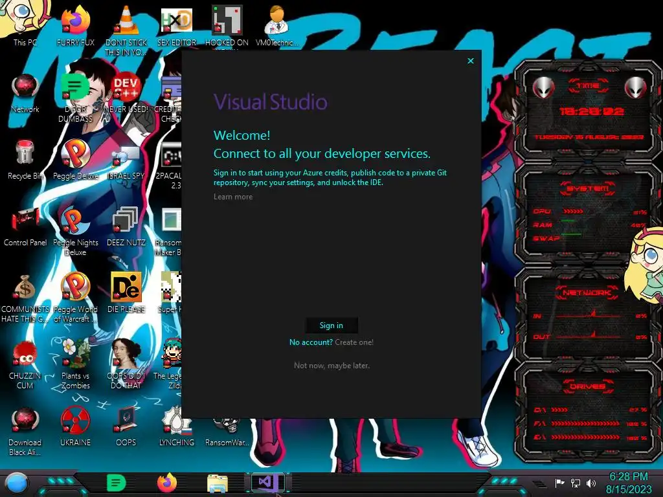Screen dimensions: 663x497
Task: Select the Plants vs Zombies icon
Action: tap(75, 364)
